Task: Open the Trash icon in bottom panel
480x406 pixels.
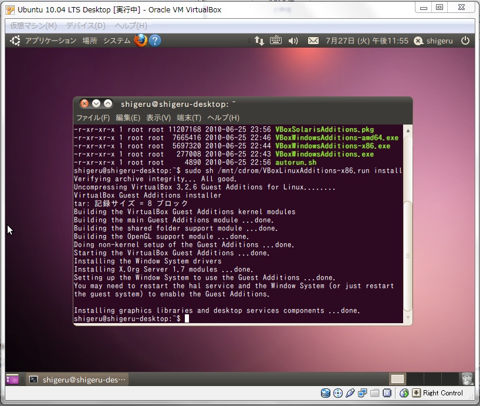Action: (467, 379)
